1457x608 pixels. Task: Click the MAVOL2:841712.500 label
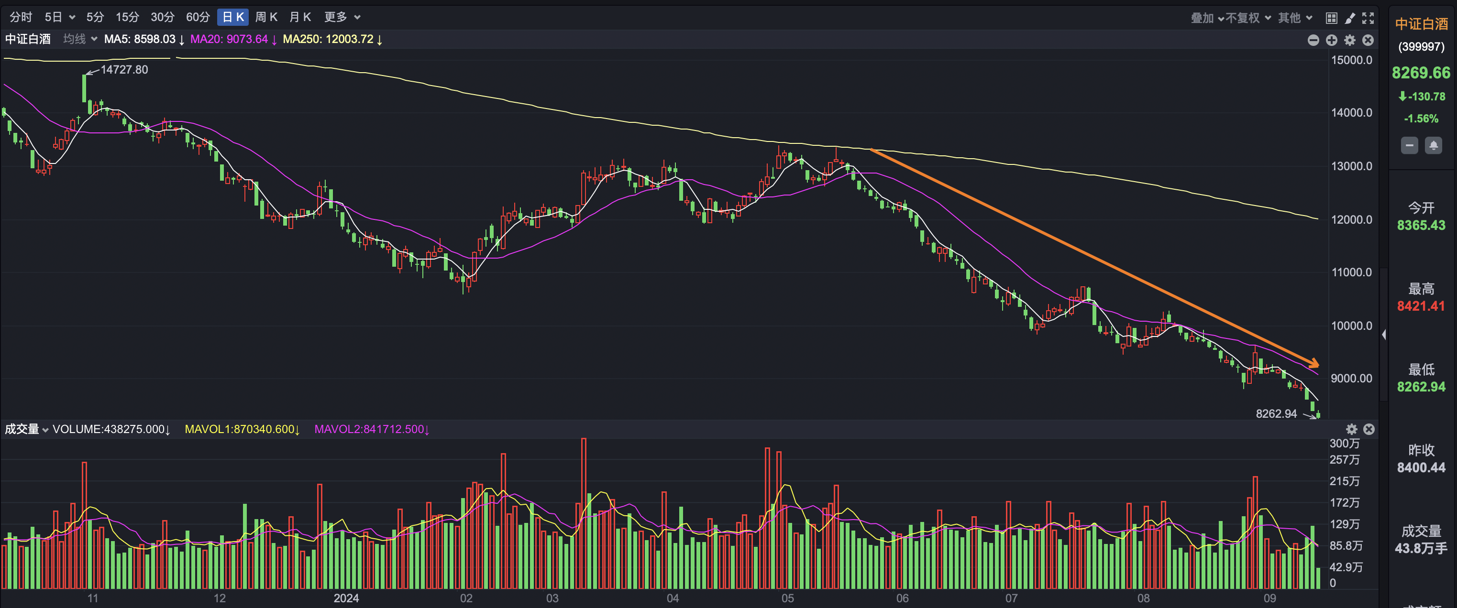372,429
